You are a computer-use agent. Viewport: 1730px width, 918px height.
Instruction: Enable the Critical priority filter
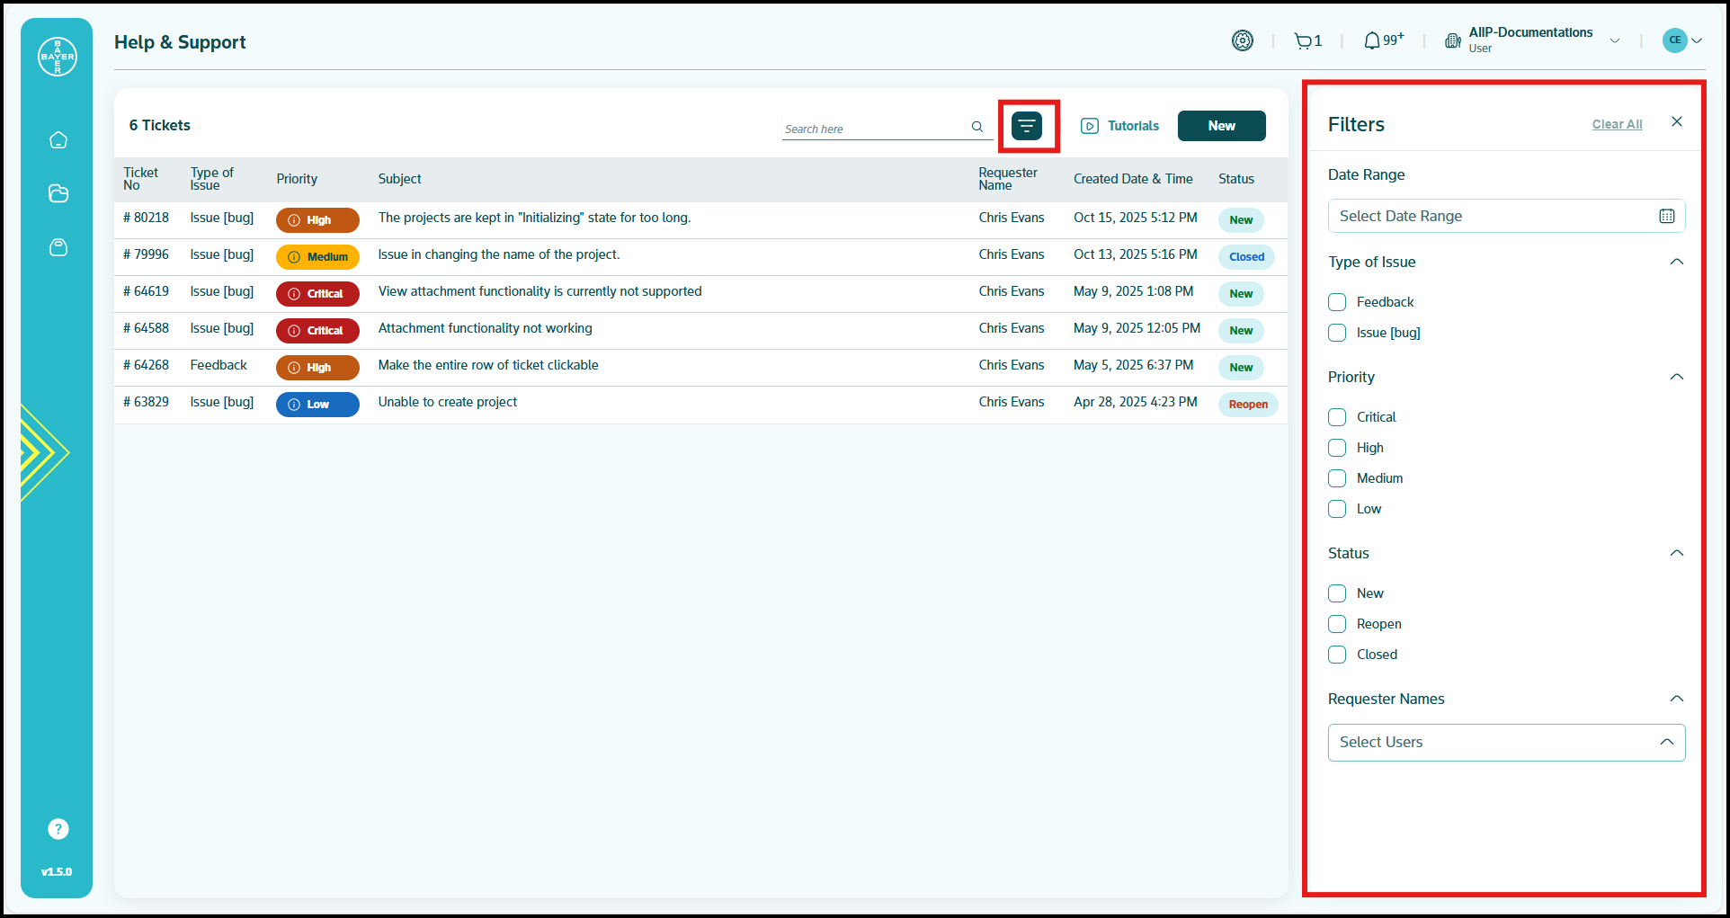(1337, 417)
